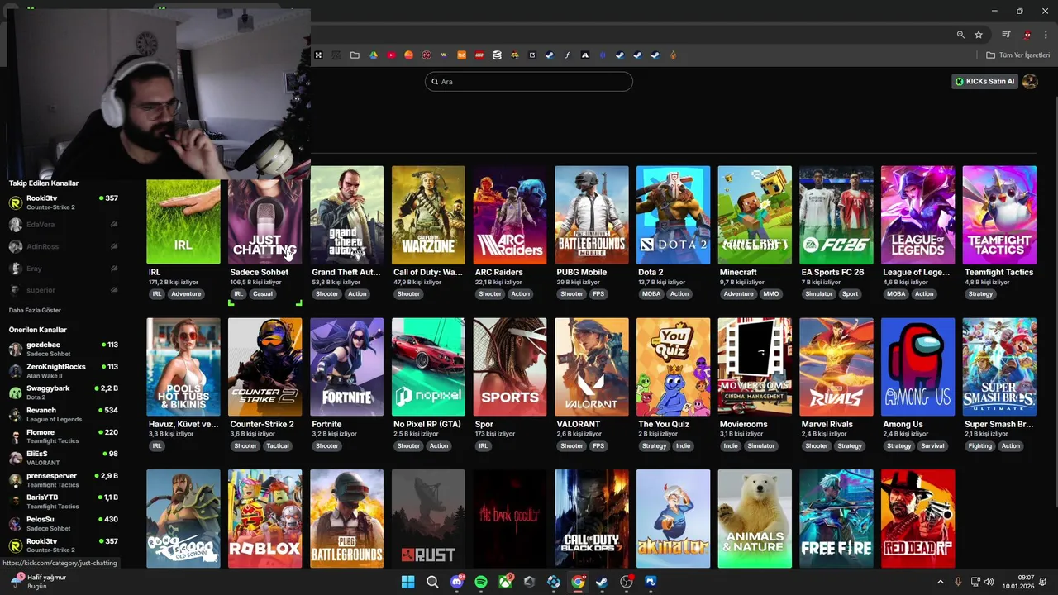Screen dimensions: 1058x595
Task: Click the Sport tag under EA Sports FC 26
Action: coord(851,294)
